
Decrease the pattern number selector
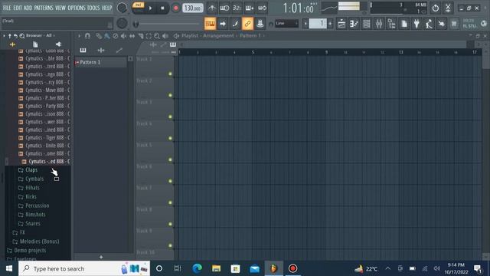click(305, 24)
